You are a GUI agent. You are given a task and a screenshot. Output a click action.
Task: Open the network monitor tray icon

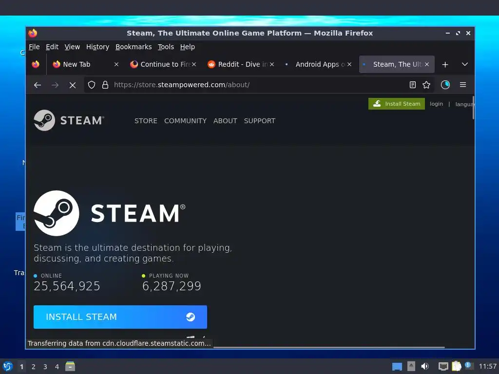[443, 367]
